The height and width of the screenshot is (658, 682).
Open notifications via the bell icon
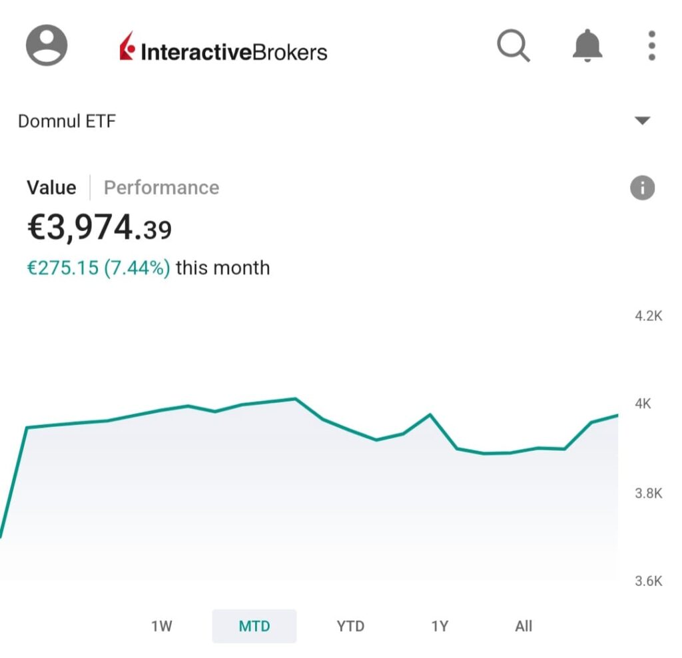coord(587,47)
